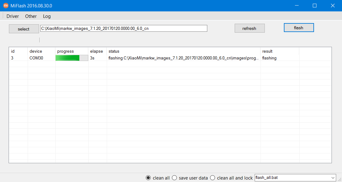Focus the ROM folder path field
The width and height of the screenshot is (342, 182).
pos(124,28)
